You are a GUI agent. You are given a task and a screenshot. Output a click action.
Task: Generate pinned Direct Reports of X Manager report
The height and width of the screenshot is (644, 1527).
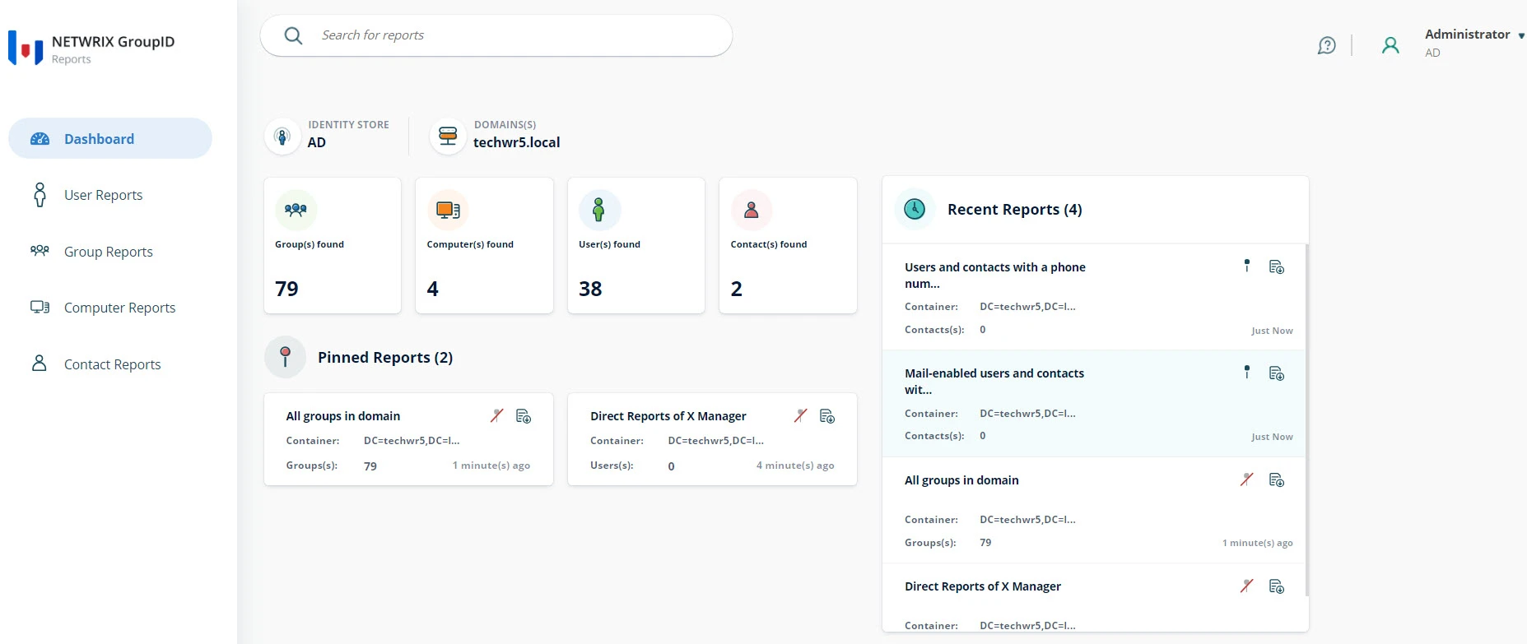pyautogui.click(x=827, y=416)
